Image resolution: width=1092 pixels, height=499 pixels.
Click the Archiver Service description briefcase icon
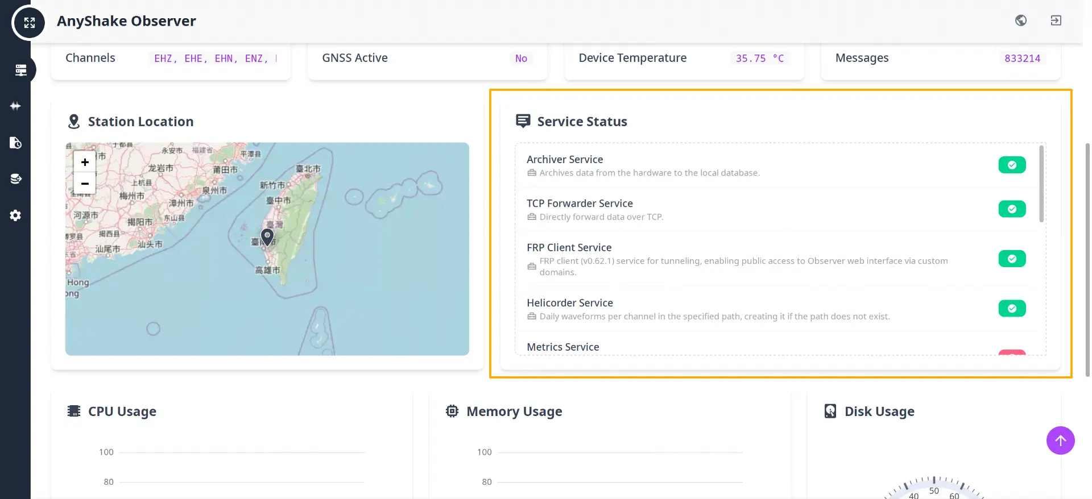pyautogui.click(x=532, y=173)
